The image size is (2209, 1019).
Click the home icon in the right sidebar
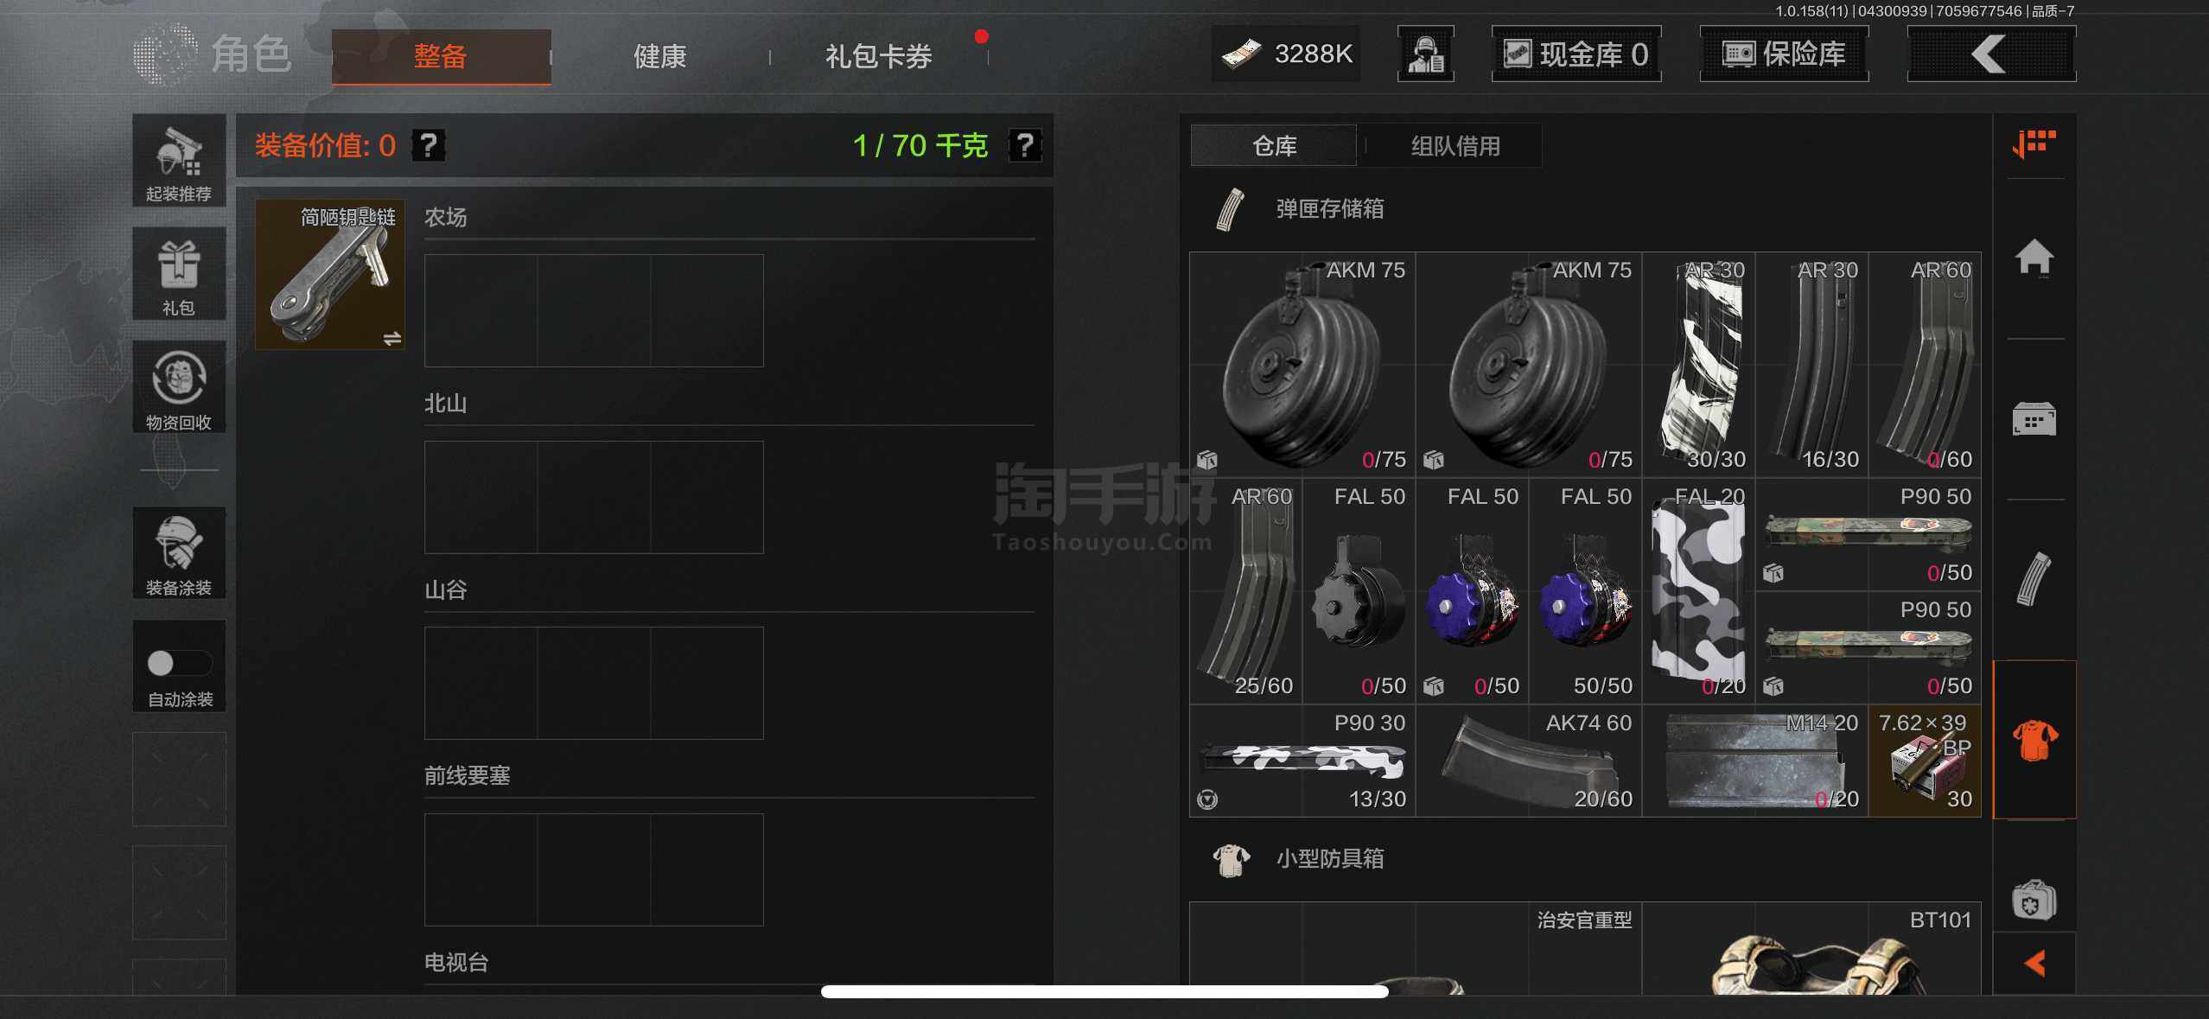tap(2034, 258)
